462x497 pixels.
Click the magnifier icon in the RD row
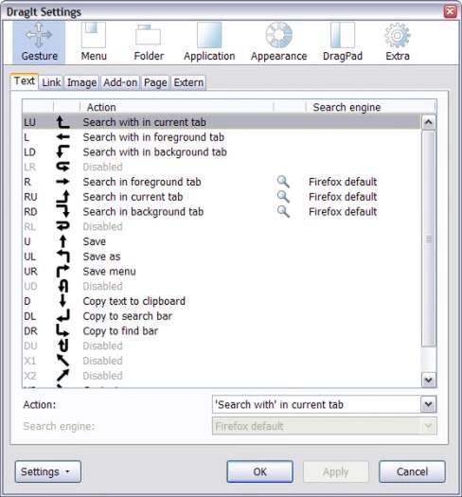[283, 211]
